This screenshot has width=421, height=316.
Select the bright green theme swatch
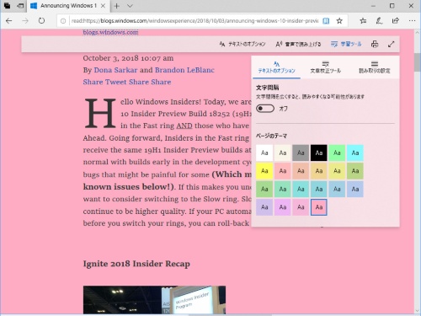point(337,153)
